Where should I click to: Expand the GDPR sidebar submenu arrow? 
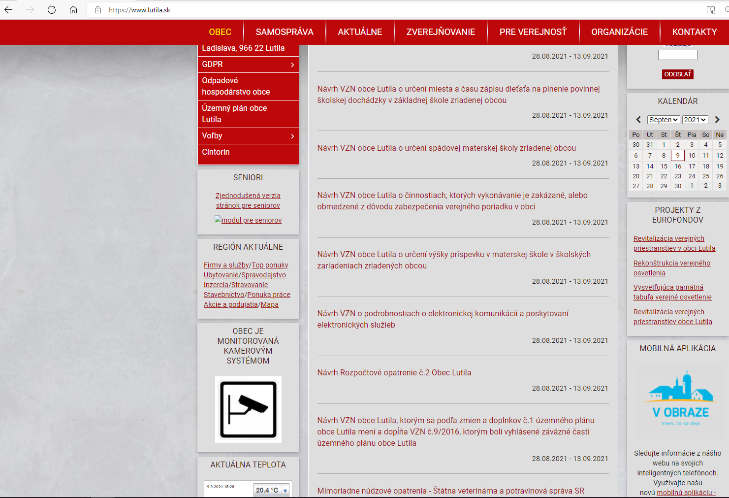[x=292, y=65]
